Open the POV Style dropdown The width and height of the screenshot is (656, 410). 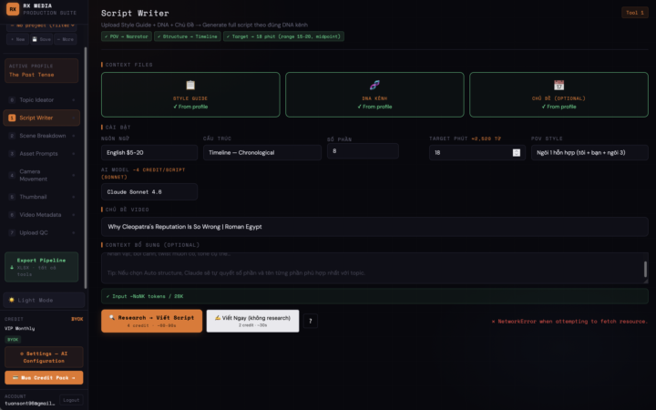click(589, 153)
